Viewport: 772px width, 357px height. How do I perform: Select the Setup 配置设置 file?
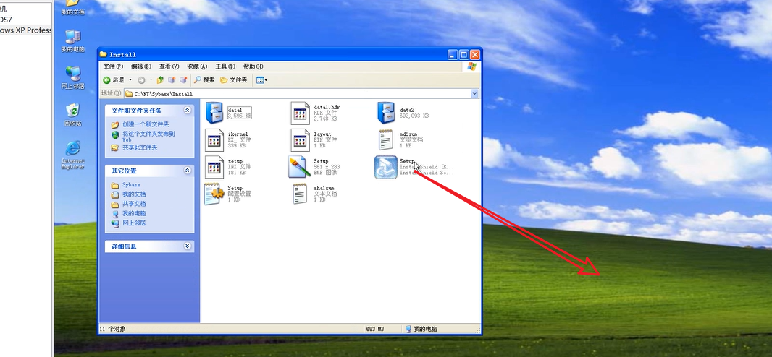(227, 194)
